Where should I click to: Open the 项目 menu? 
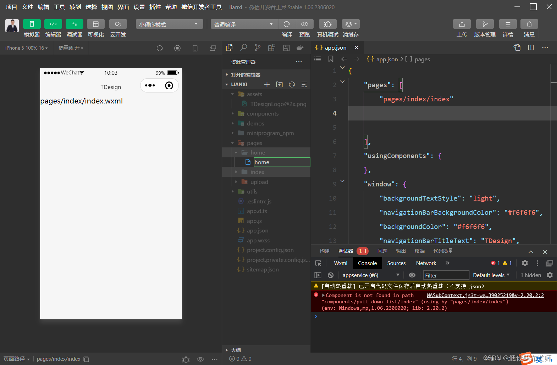[11, 7]
